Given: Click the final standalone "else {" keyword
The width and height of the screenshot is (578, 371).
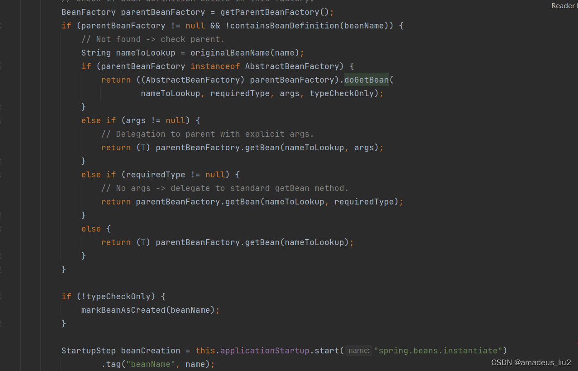Looking at the screenshot, I should (96, 229).
